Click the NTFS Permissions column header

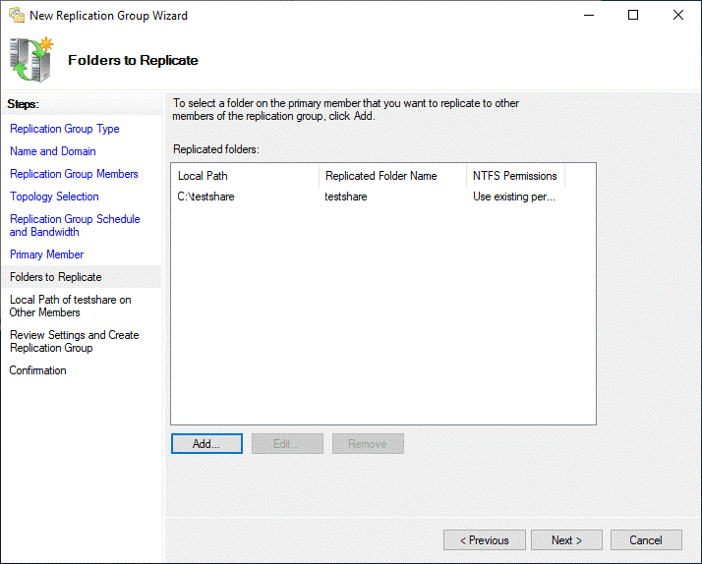(514, 176)
